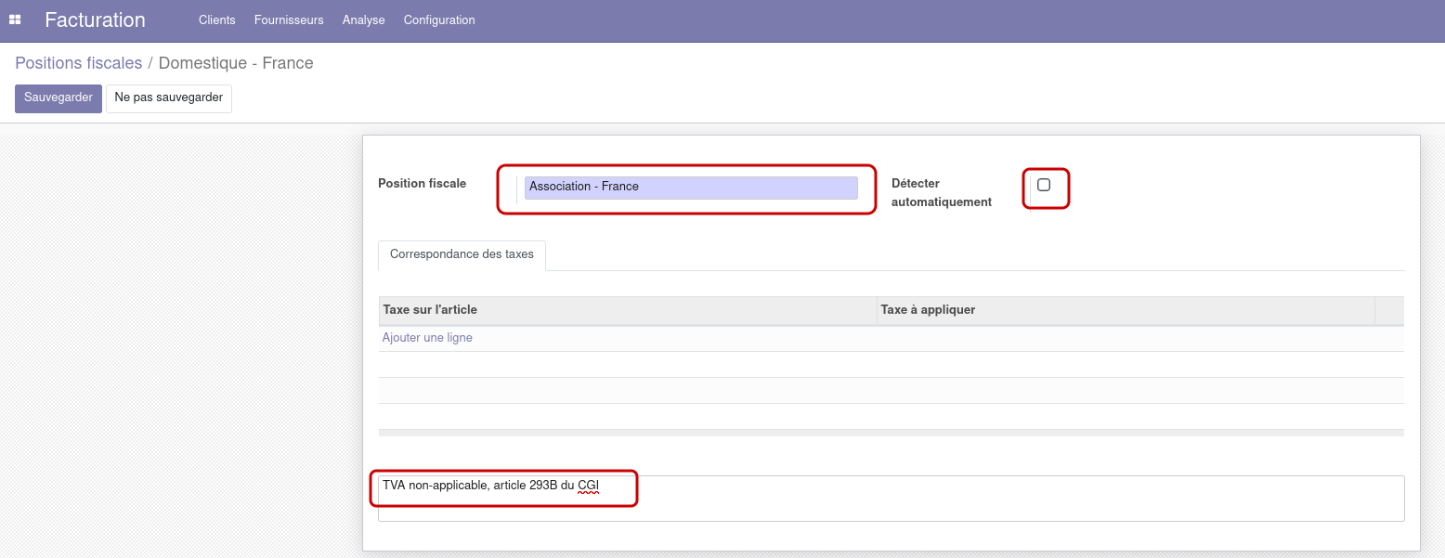
Task: Click Ajouter une ligne in tax table
Action: [427, 338]
